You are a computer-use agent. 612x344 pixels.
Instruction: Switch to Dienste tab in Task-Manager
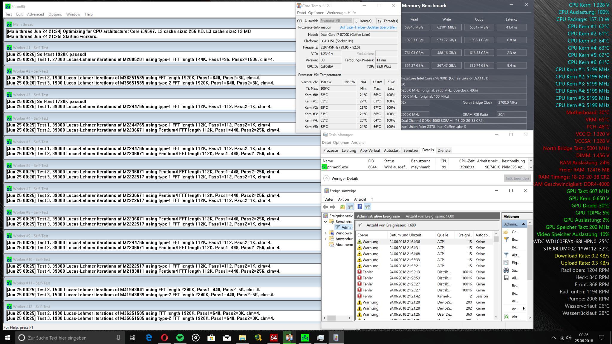(444, 150)
